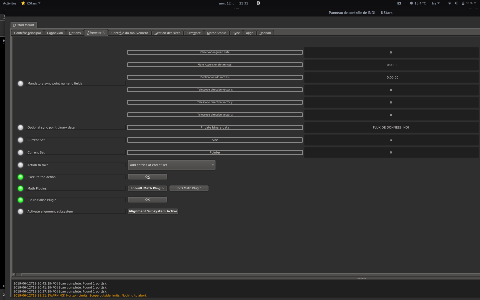This screenshot has width=480, height=300.
Task: Click status light beside Action to take
Action: click(20, 165)
